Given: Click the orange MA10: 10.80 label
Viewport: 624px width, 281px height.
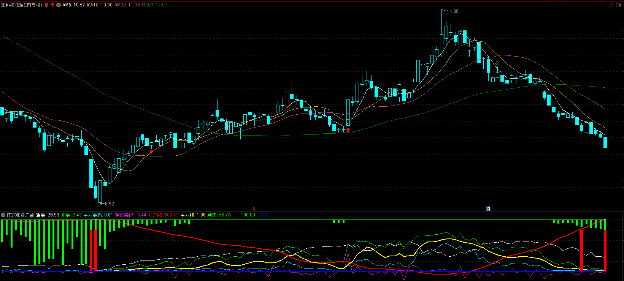Looking at the screenshot, I should pyautogui.click(x=100, y=5).
